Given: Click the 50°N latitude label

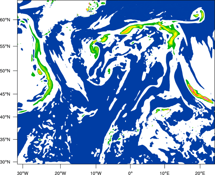Looking at the screenshot, I should pyautogui.click(x=5, y=71).
